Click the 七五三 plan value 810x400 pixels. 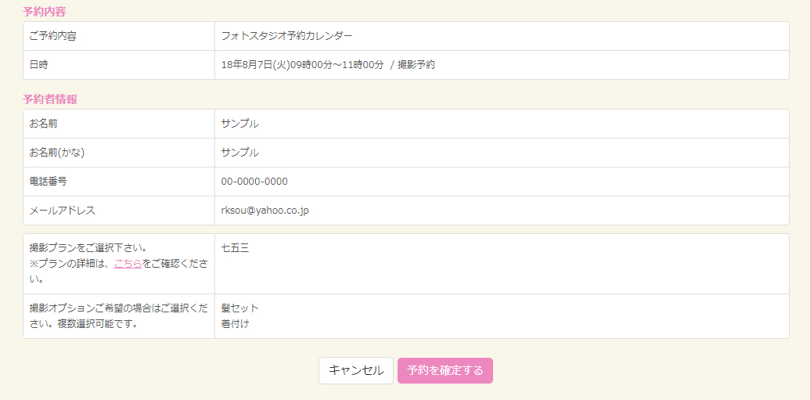[236, 248]
